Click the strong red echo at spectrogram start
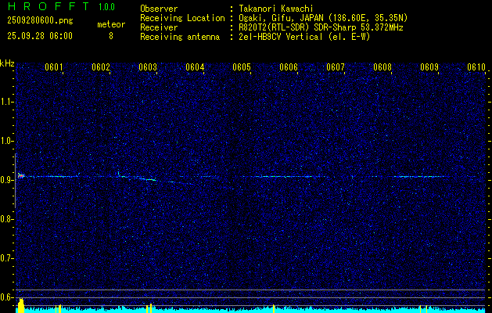 [x=20, y=176]
